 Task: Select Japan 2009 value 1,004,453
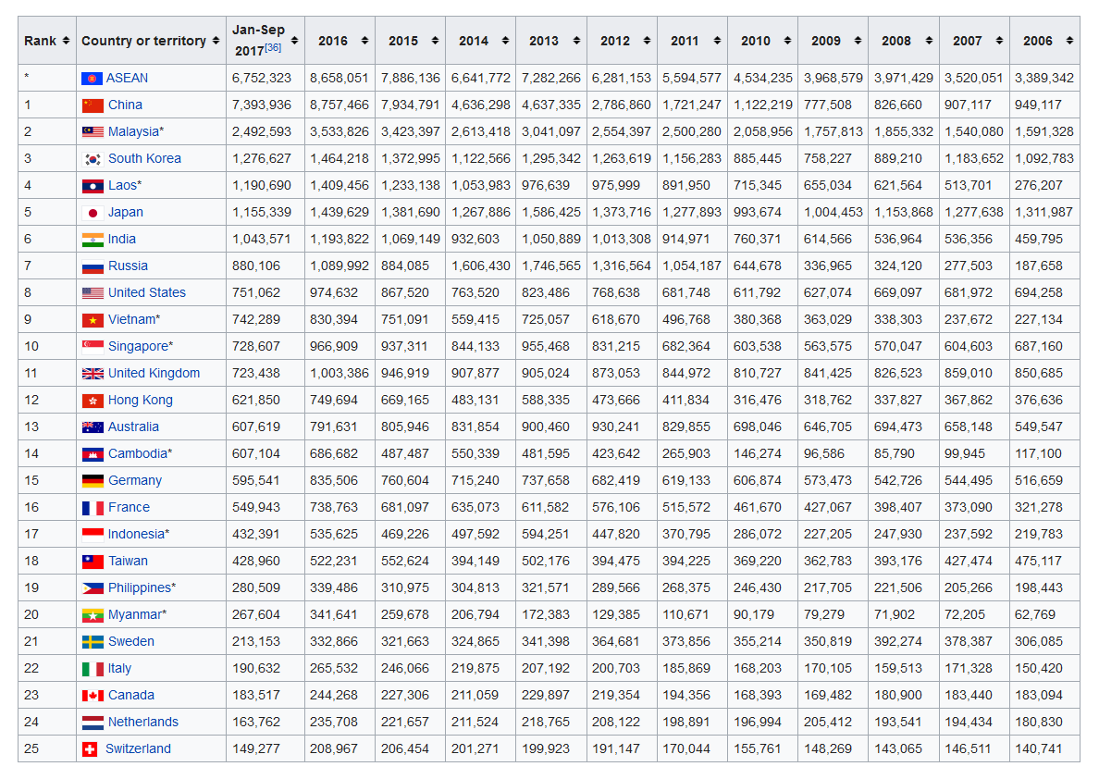click(834, 213)
